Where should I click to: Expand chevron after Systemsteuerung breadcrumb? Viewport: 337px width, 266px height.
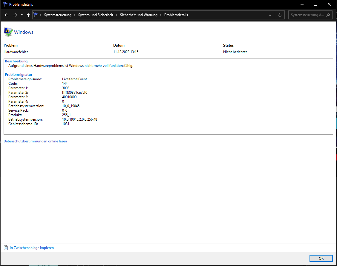(x=75, y=15)
